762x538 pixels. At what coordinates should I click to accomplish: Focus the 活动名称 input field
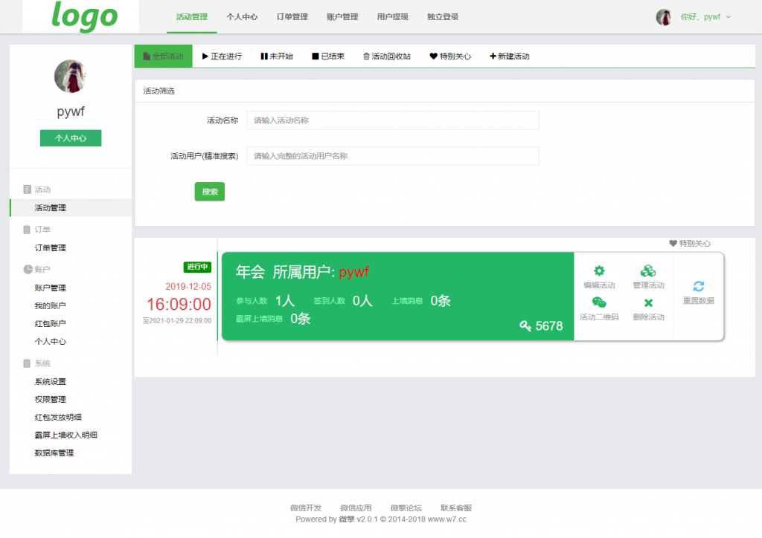pyautogui.click(x=393, y=120)
